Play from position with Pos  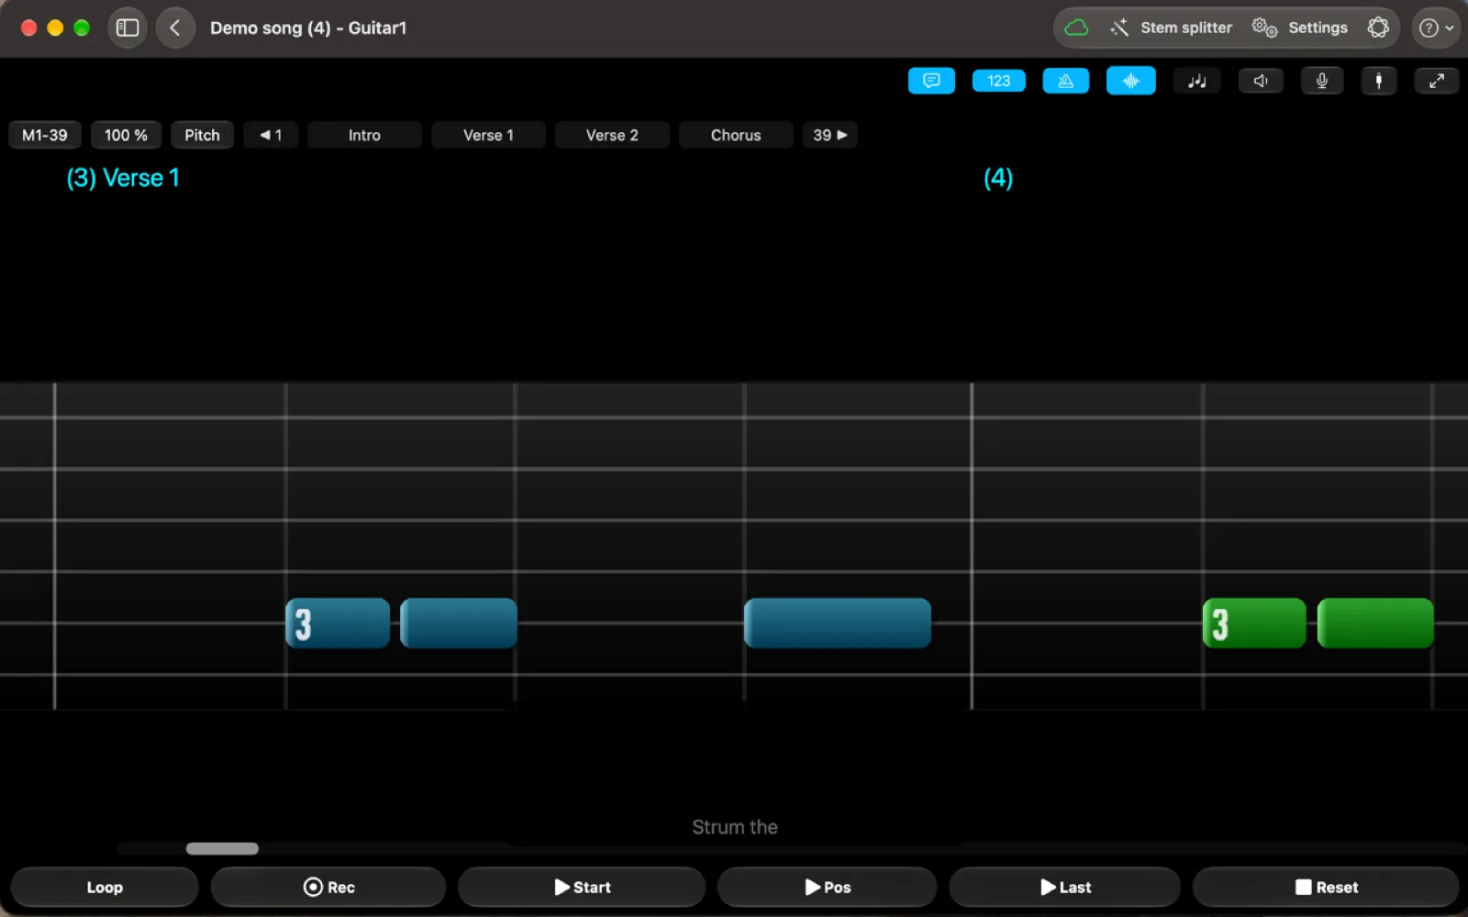point(828,887)
